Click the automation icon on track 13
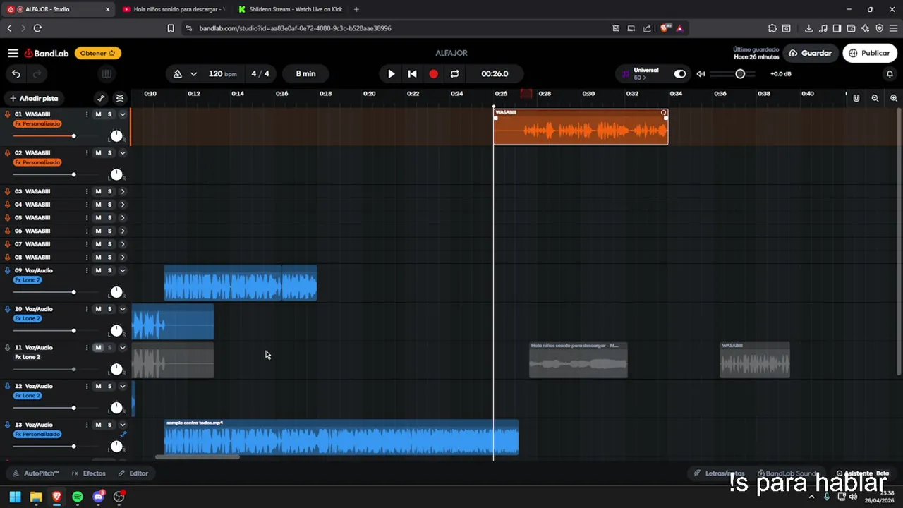Image resolution: width=903 pixels, height=508 pixels. [x=123, y=435]
